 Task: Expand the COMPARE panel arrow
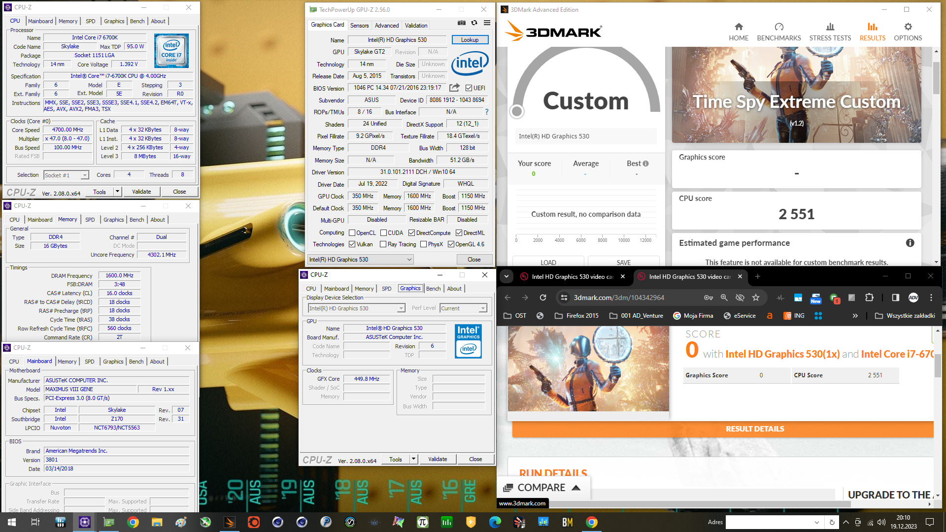click(x=576, y=488)
